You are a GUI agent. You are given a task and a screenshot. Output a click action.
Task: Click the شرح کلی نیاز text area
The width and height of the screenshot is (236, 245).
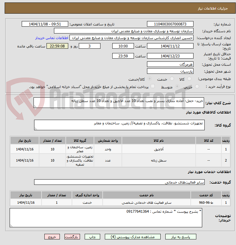click(x=119, y=103)
